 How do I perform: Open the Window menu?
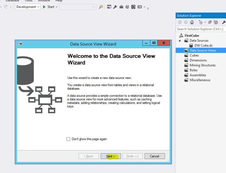click(44, 1)
